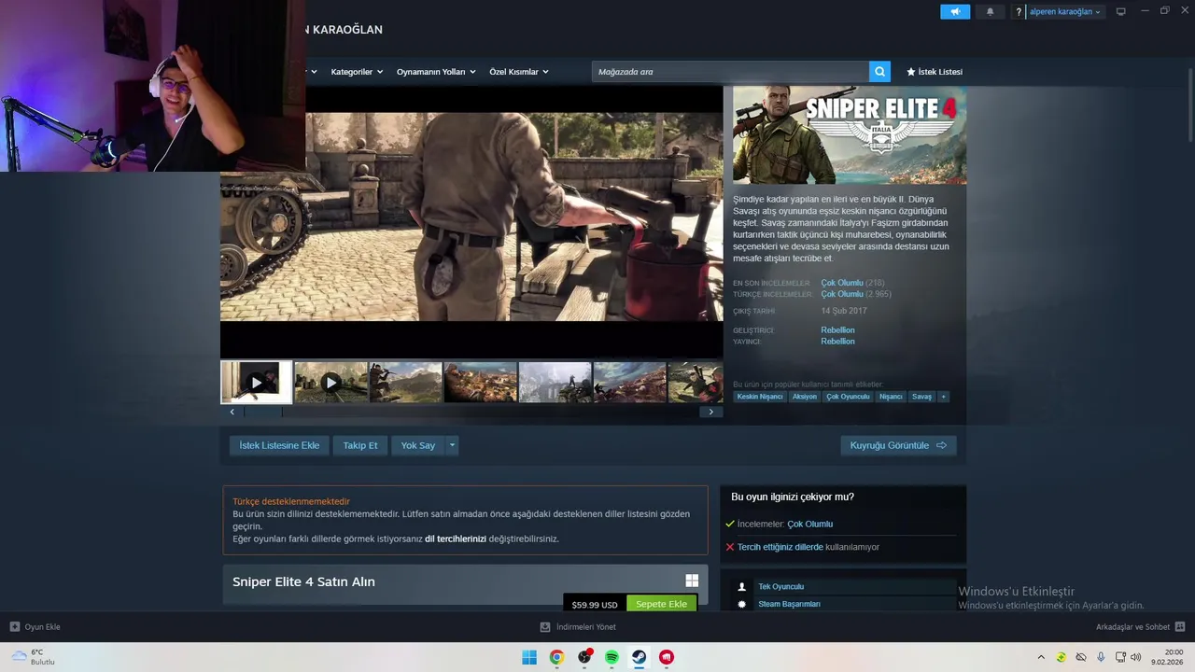Select the Aksiyon tag
Screen dimensions: 1195x672
pos(804,397)
